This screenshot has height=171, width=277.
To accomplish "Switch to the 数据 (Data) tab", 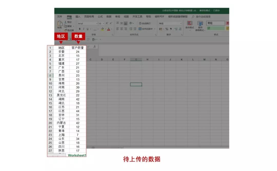I will click(109, 17).
